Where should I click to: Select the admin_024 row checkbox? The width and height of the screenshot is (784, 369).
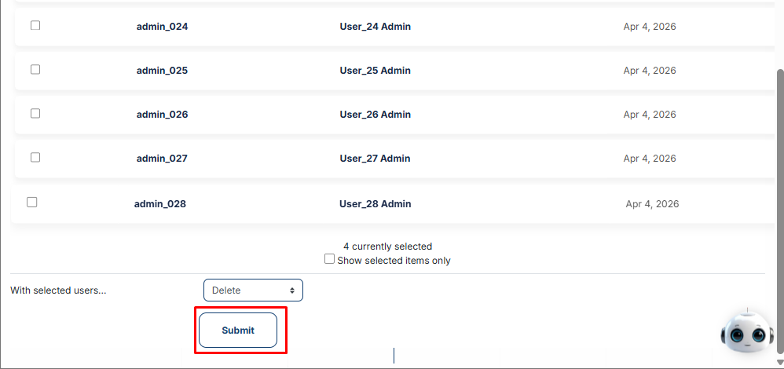(x=35, y=25)
